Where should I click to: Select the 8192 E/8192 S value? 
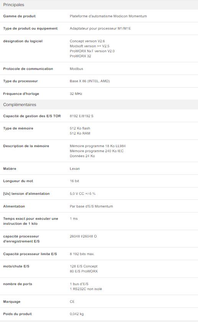(x=82, y=116)
